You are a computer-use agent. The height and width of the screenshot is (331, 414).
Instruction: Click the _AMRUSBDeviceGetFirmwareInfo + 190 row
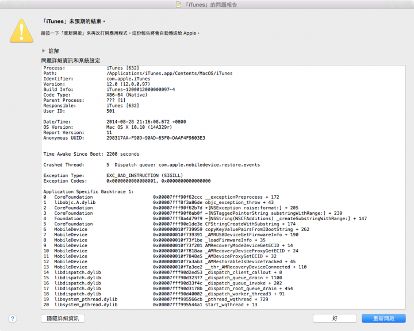171,234
